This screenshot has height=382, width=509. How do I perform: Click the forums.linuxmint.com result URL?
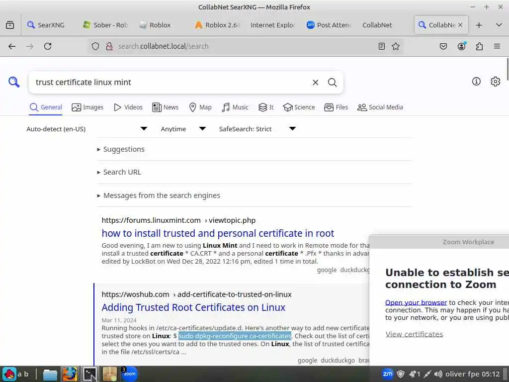(178, 220)
